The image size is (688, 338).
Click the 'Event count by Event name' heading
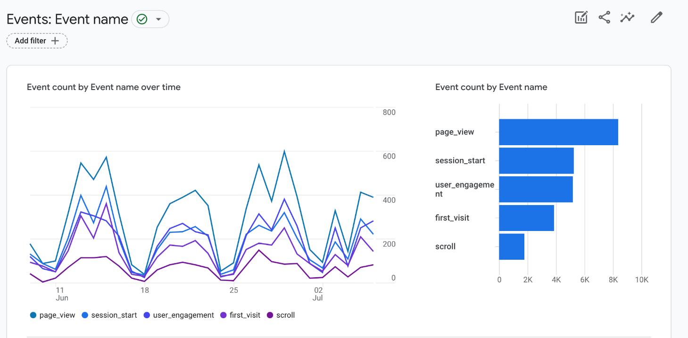[x=491, y=87]
